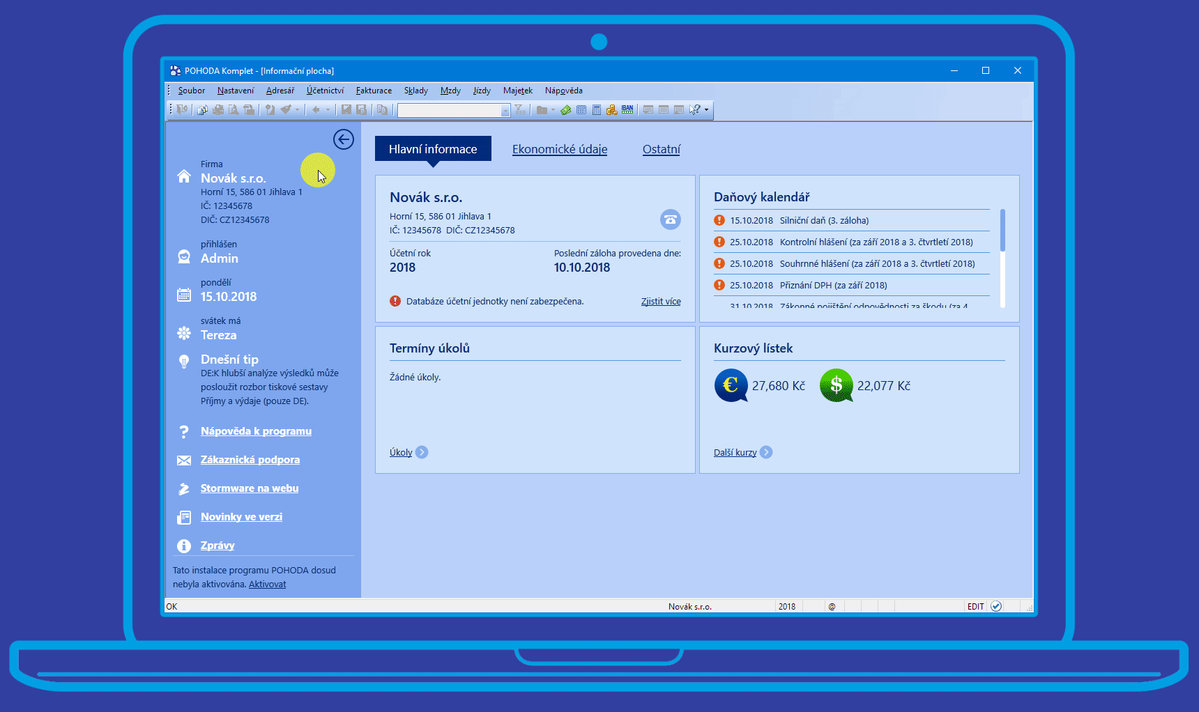Open the Nastavení menu
This screenshot has width=1199, height=712.
[x=236, y=91]
